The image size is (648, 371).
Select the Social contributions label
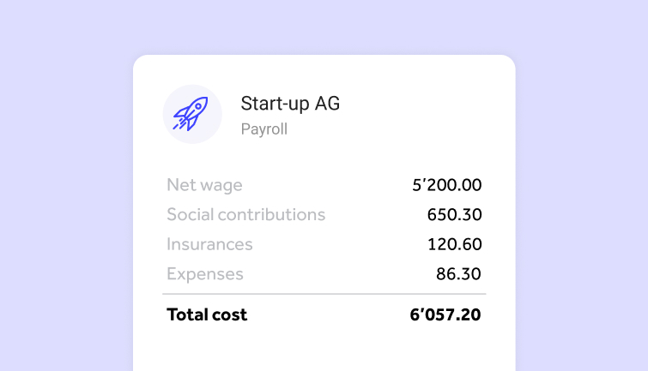(245, 214)
